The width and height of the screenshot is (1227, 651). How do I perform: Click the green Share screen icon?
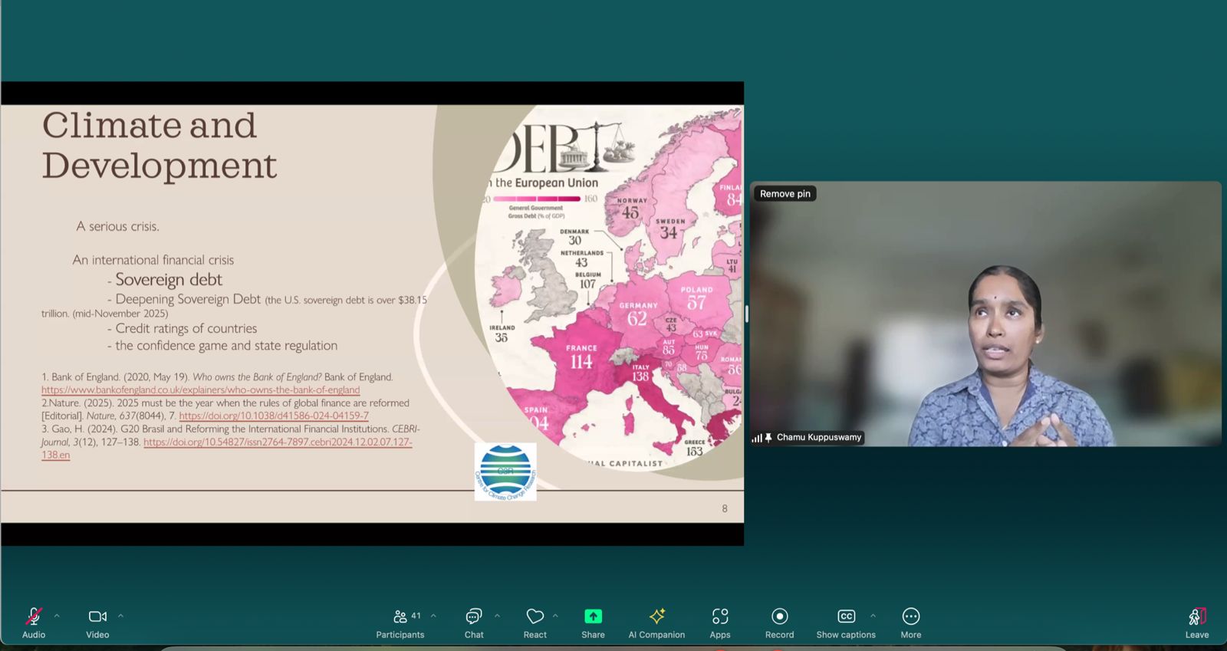[x=593, y=616]
